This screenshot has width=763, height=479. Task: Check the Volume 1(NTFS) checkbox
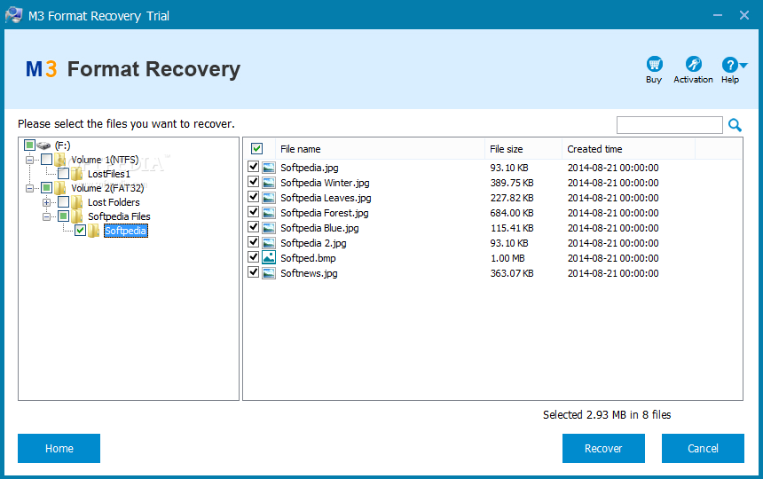[47, 160]
